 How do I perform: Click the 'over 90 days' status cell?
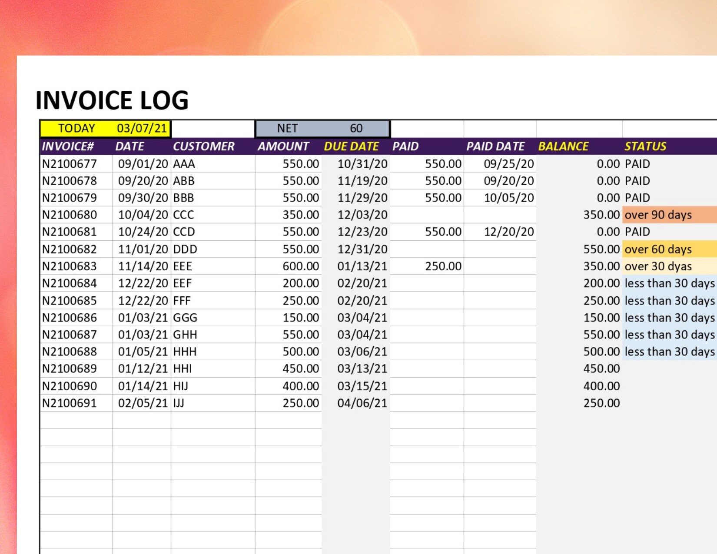click(x=657, y=215)
